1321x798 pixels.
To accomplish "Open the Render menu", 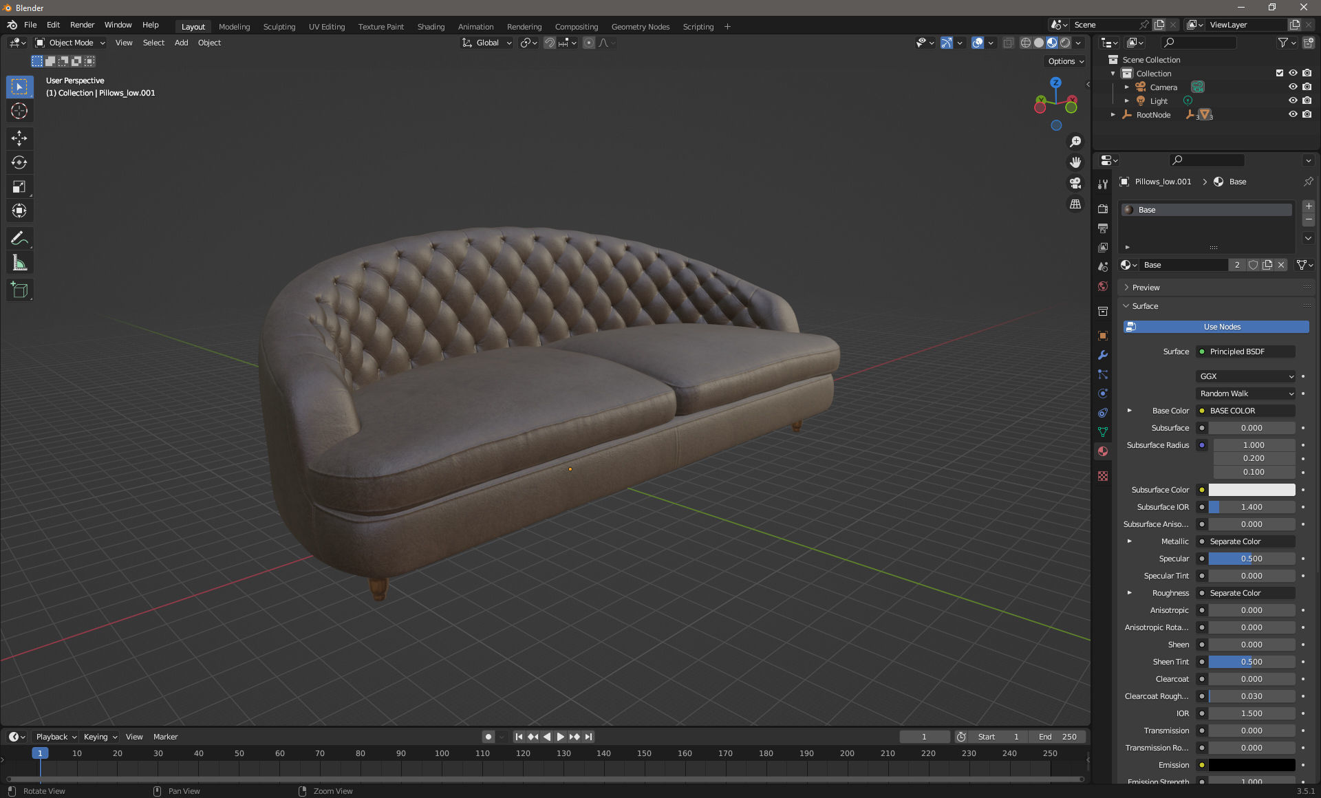I will coord(82,25).
